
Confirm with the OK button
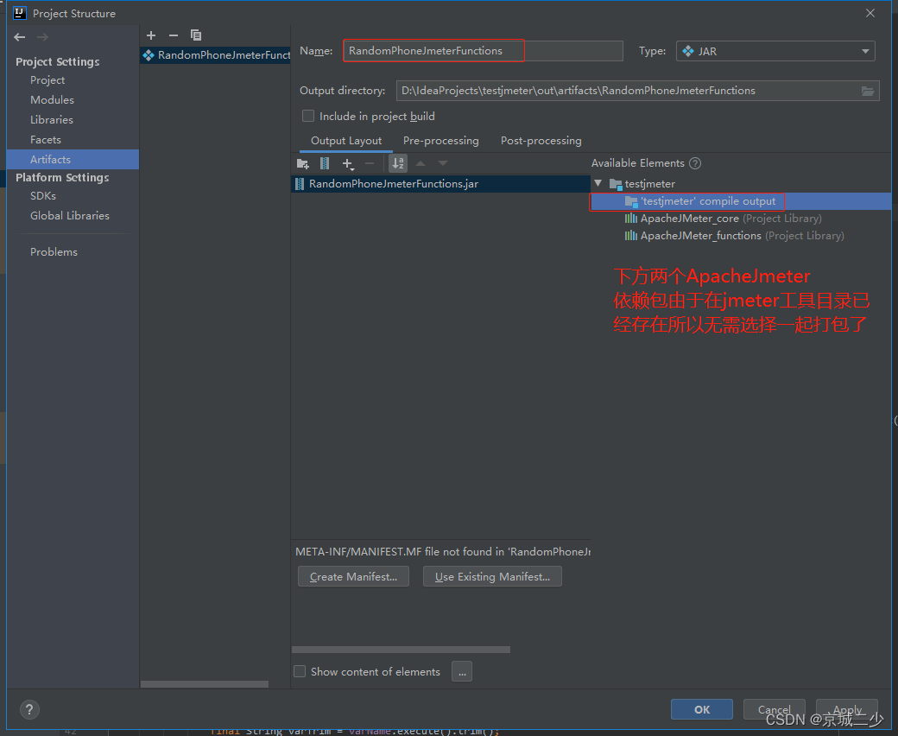click(701, 710)
